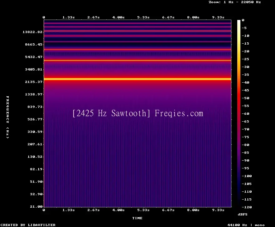The height and width of the screenshot is (227, 275).
Task: Click the 32.90 frequency axis label
Action: coord(36,194)
